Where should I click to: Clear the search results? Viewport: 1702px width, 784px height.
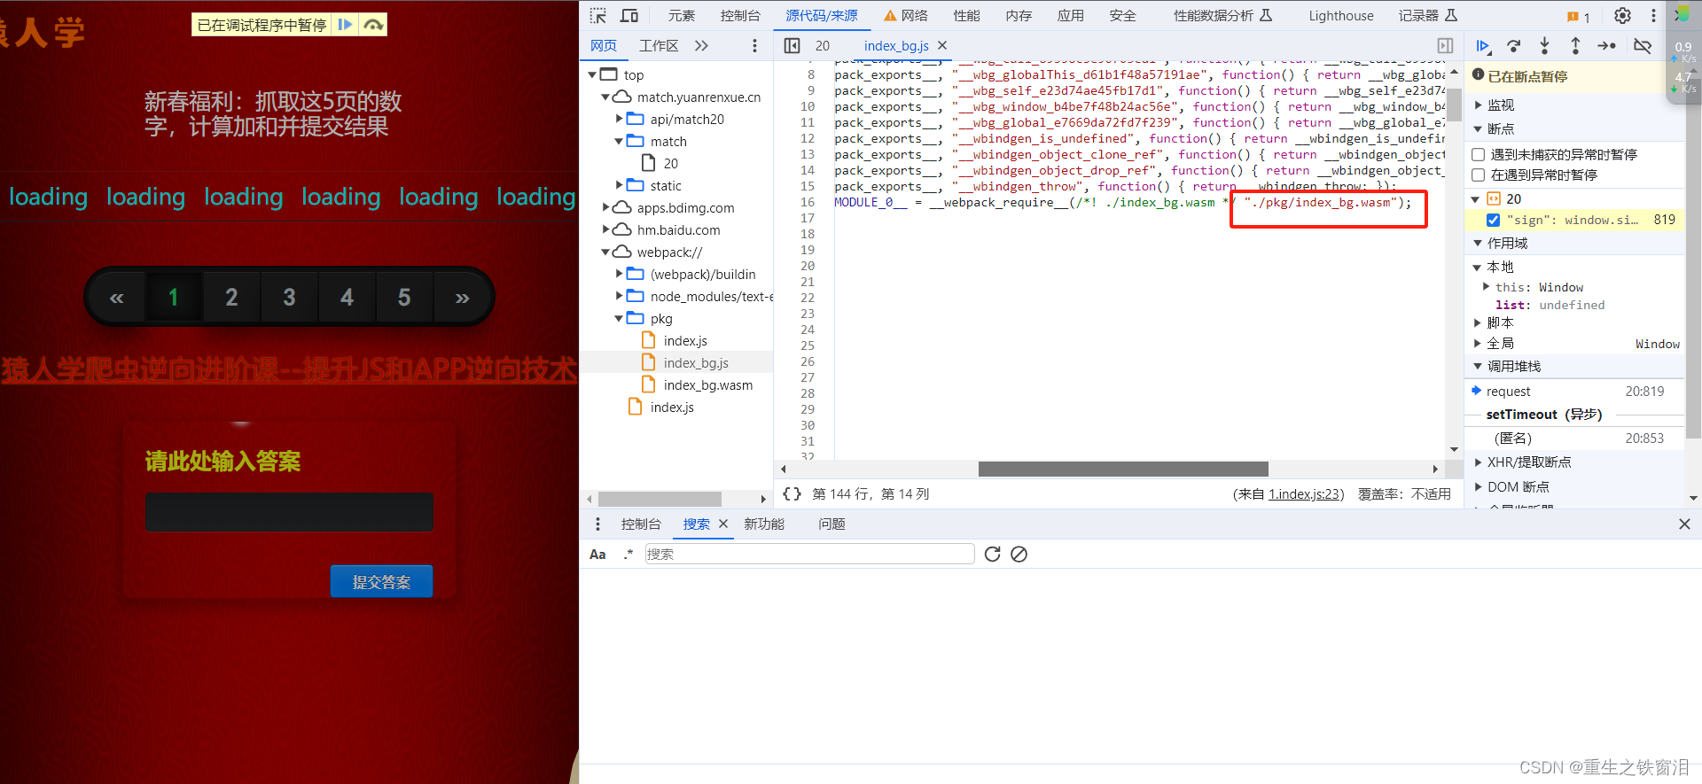(x=1019, y=554)
